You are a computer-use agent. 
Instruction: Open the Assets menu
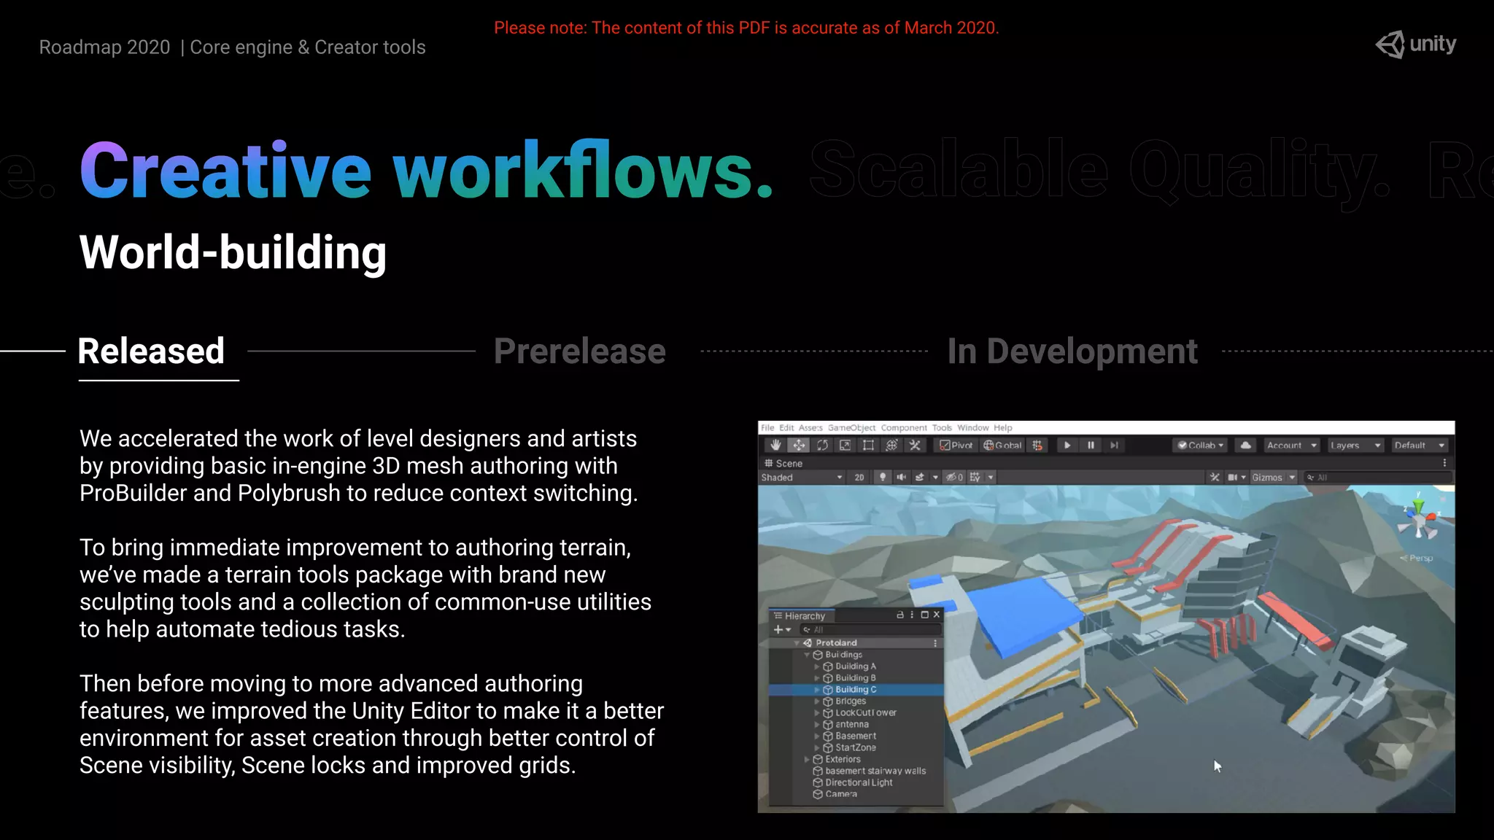(x=810, y=428)
